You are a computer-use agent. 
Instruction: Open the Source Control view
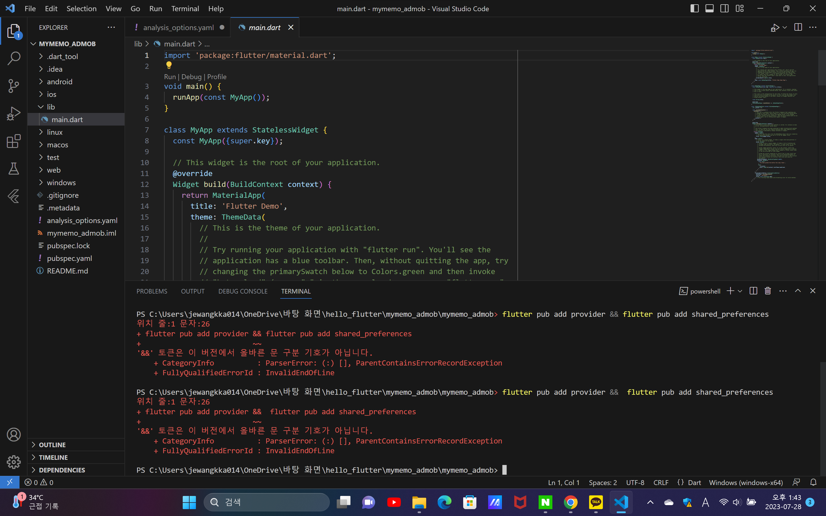pyautogui.click(x=14, y=86)
